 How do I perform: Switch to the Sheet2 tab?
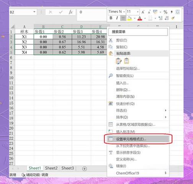pyautogui.click(x=51, y=168)
